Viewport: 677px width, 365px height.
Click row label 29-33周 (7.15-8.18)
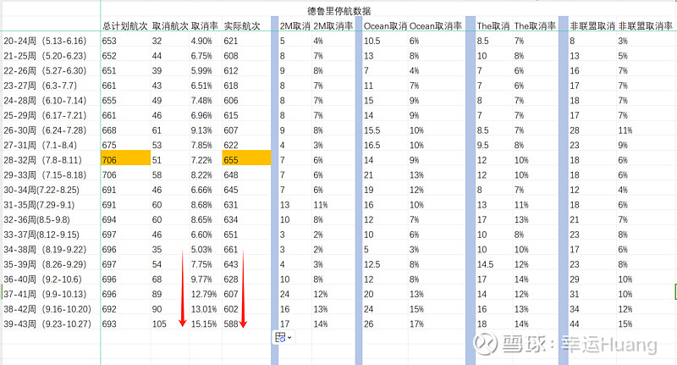[x=46, y=175]
